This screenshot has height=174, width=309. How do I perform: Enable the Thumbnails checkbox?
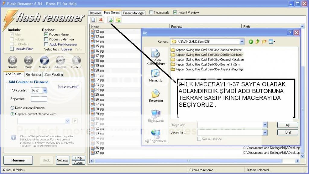151,13
